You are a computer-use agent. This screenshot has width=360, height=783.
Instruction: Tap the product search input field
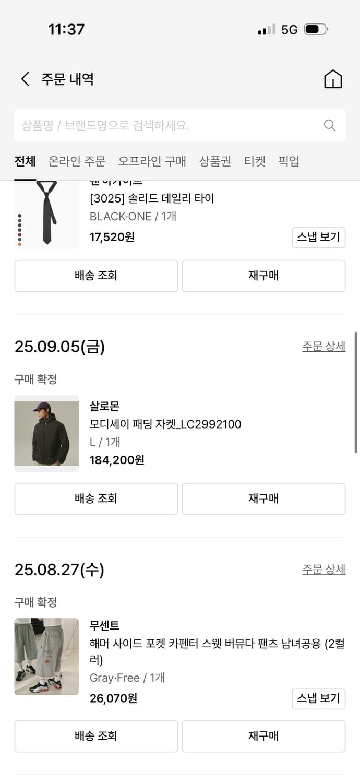tap(157, 125)
